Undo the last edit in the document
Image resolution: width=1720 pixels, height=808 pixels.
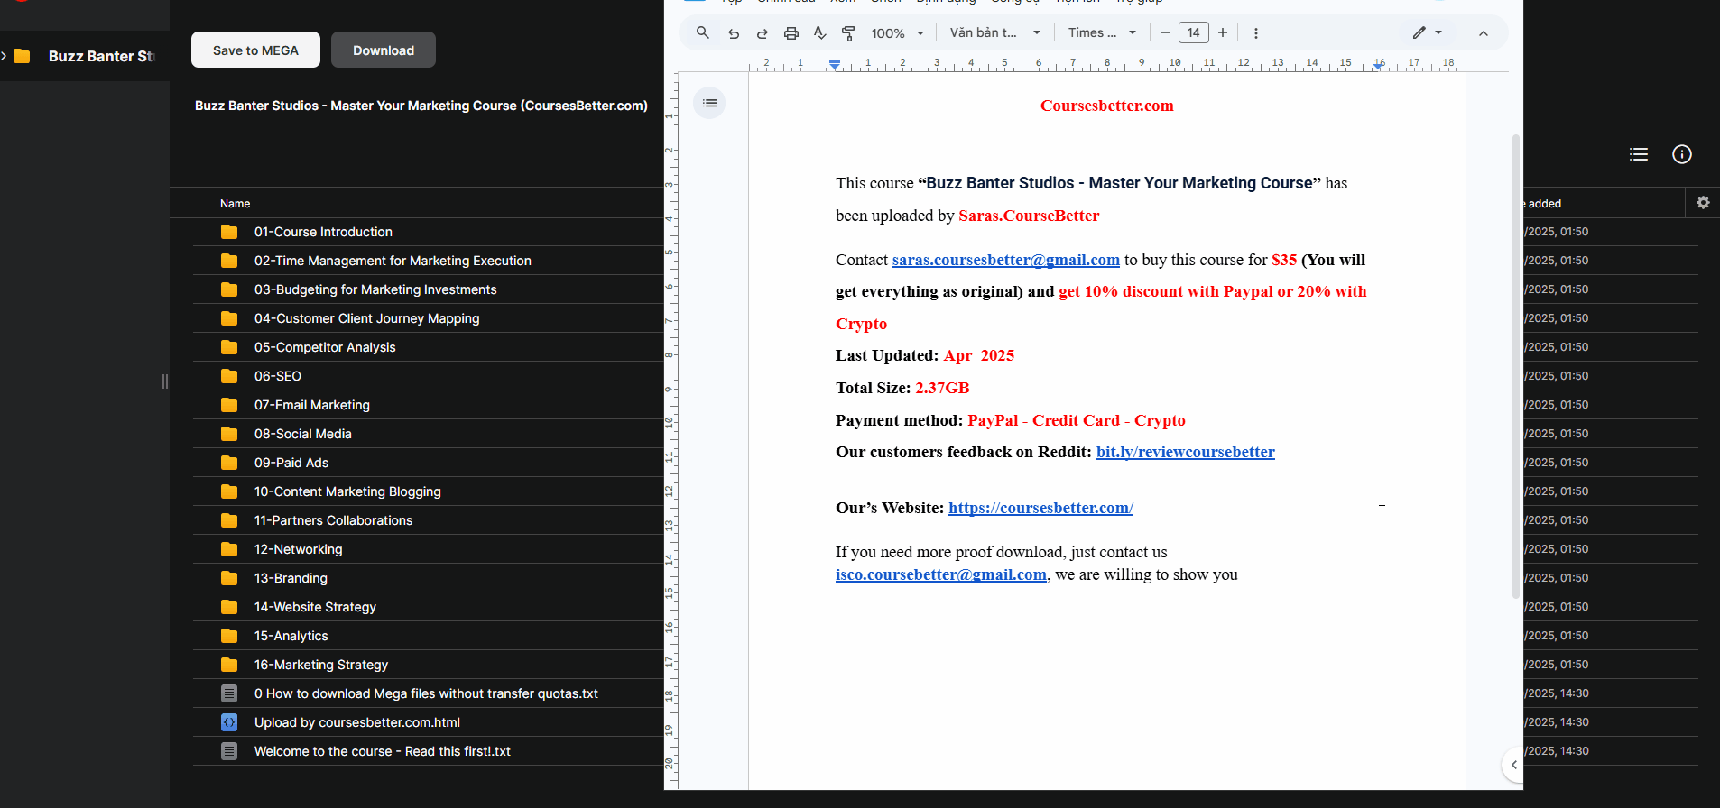[734, 33]
